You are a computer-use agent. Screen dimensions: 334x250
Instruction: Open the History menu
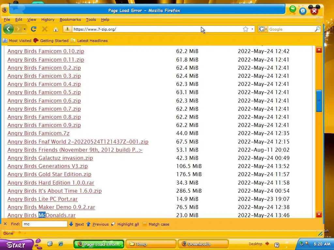(48, 20)
